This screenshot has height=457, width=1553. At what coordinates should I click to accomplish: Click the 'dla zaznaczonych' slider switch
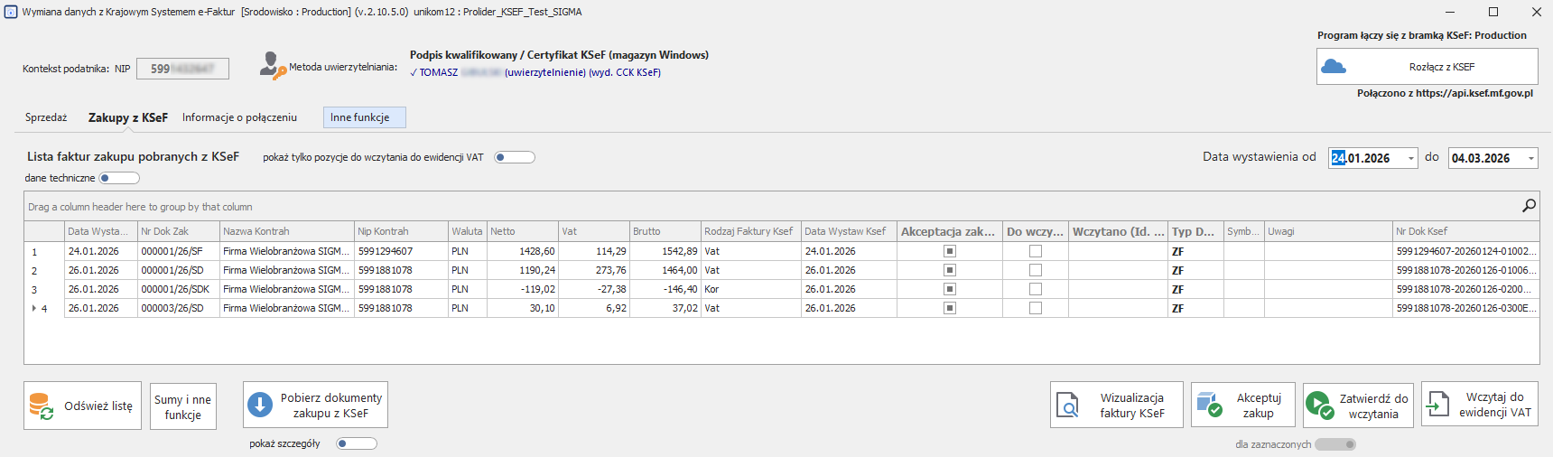[x=1334, y=444]
